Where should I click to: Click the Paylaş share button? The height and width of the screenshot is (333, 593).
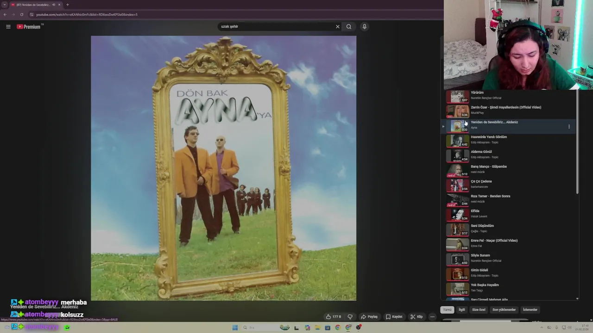pyautogui.click(x=369, y=317)
